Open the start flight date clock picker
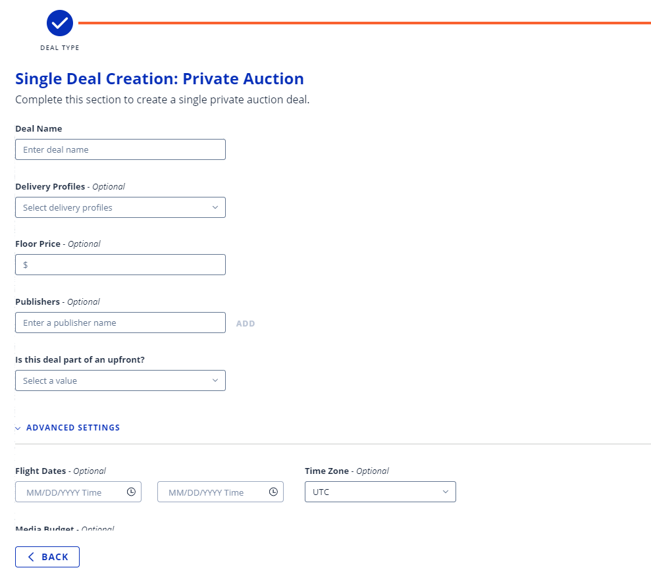The height and width of the screenshot is (574, 651). click(x=131, y=492)
